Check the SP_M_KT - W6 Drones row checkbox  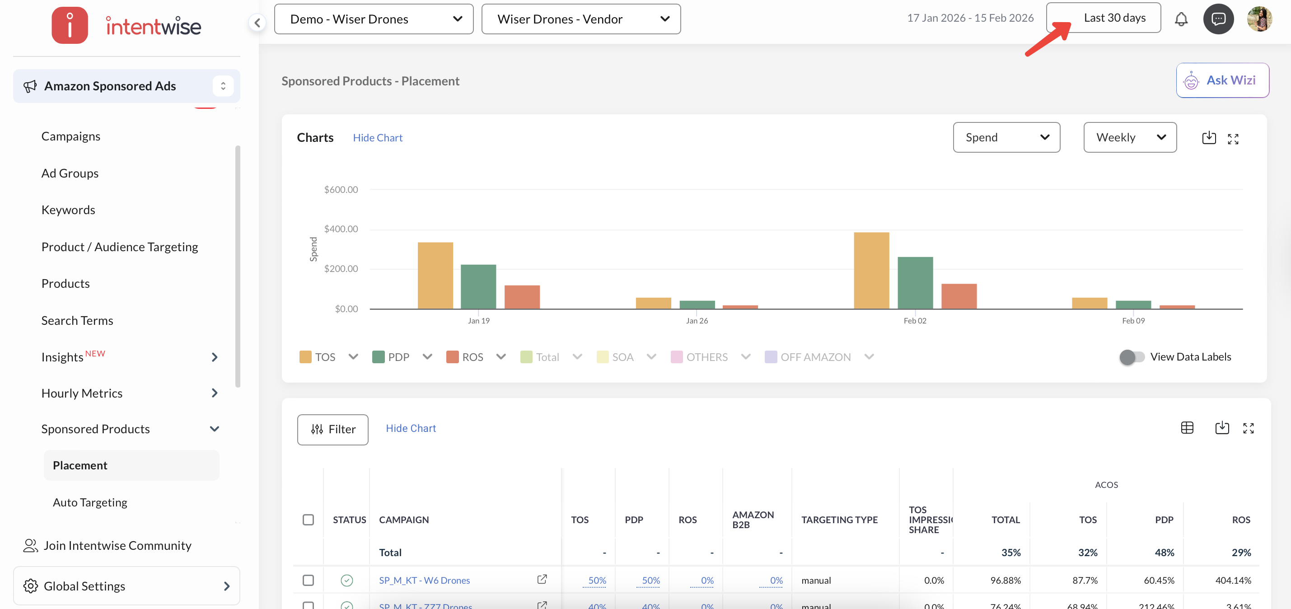(x=308, y=580)
